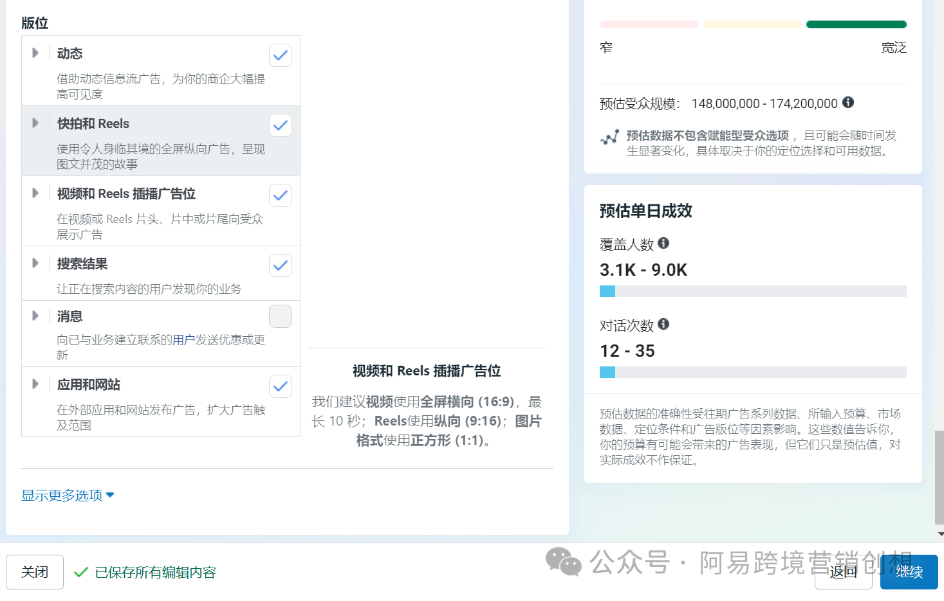The image size is (944, 601).
Task: Click the yellow middle audience gauge segment
Action: [x=753, y=24]
